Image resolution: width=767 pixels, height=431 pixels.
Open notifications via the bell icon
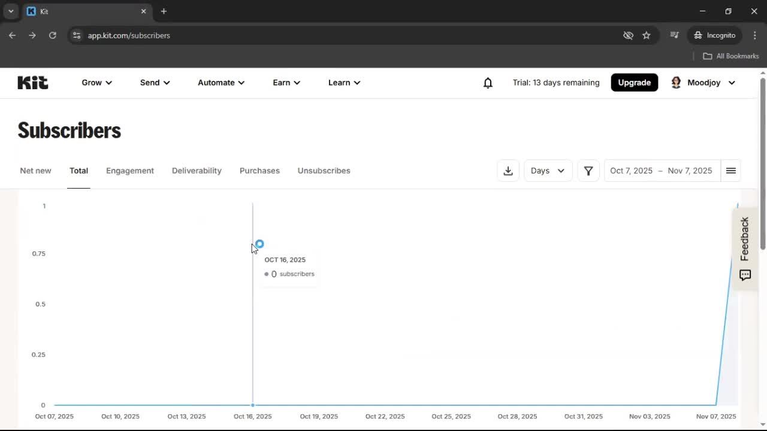pos(488,83)
